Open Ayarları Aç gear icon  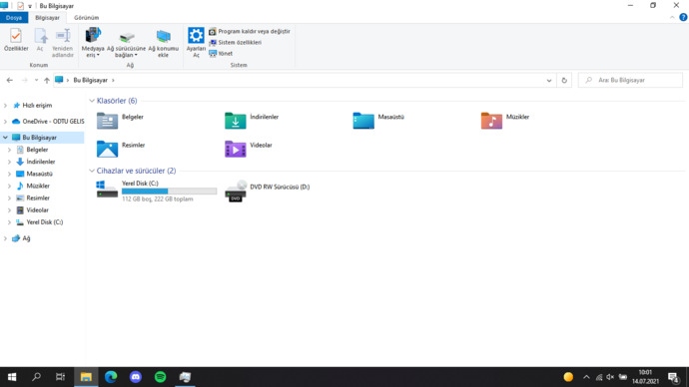coord(196,43)
